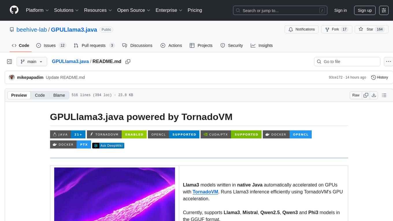Star the repository with the Star button
The image size is (393, 221).
click(x=371, y=30)
